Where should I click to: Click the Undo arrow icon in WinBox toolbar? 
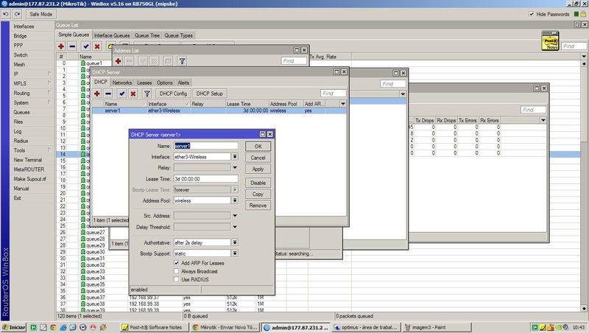click(6, 14)
